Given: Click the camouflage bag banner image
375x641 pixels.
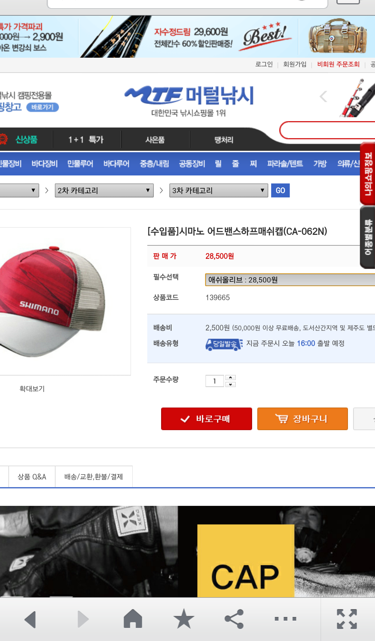Looking at the screenshot, I should tap(337, 36).
